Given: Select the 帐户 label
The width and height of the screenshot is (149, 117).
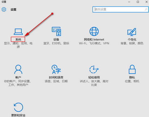Looking at the screenshot, I should coord(18,77).
